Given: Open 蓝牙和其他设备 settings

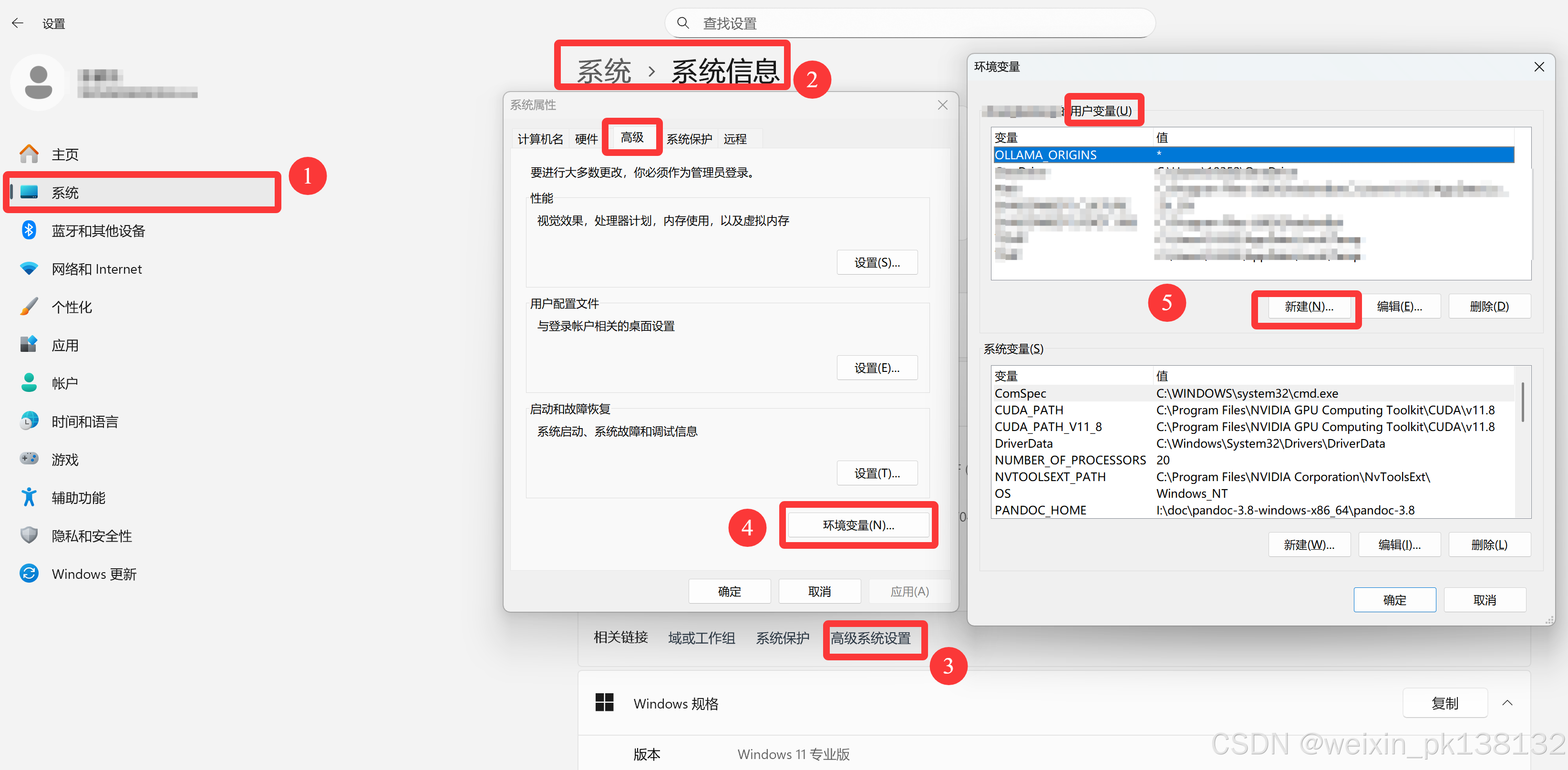Looking at the screenshot, I should 98,230.
